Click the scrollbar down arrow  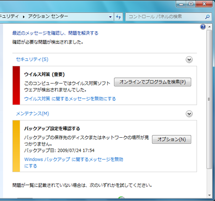[209, 195]
